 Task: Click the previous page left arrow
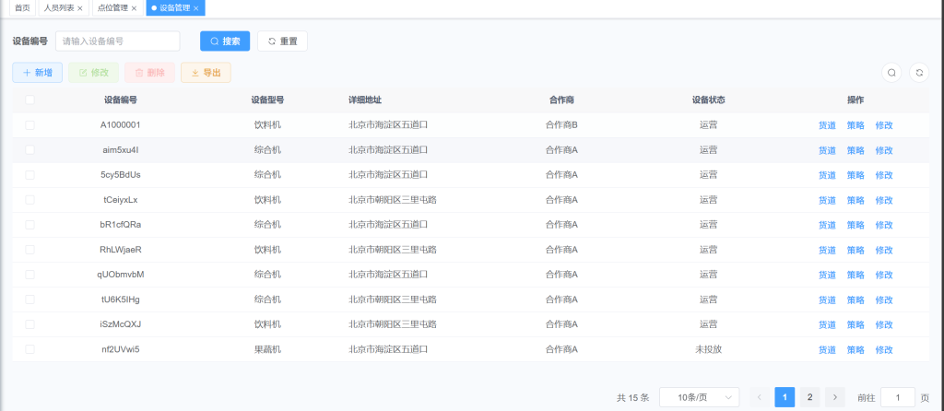click(760, 397)
